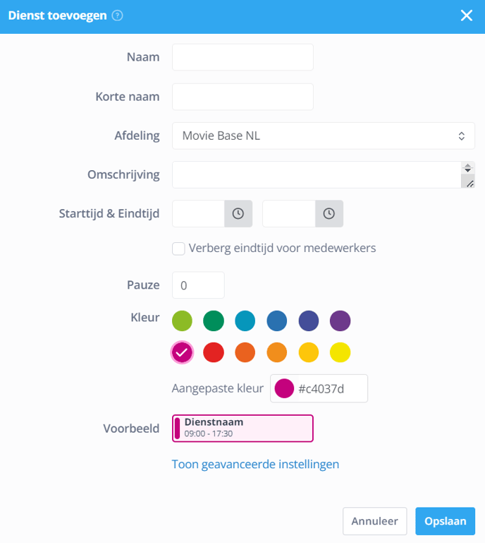Show geavanceerde instellingen link
The image size is (485, 543).
point(255,464)
